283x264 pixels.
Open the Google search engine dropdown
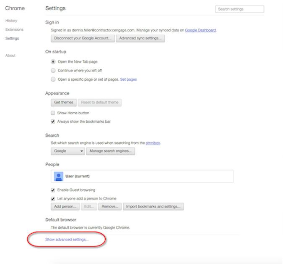click(x=68, y=151)
